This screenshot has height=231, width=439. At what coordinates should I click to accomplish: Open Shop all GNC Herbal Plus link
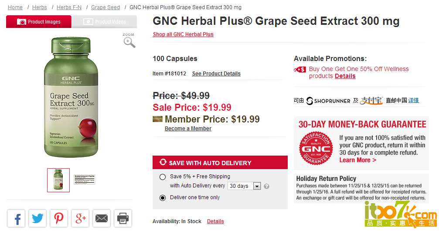coord(183,34)
